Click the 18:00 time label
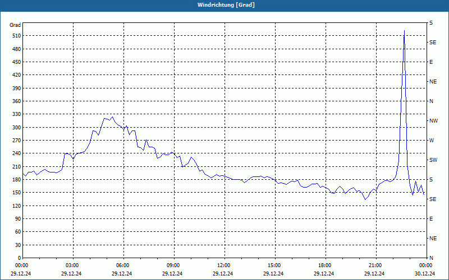This screenshot has width=449, height=280. (325, 265)
